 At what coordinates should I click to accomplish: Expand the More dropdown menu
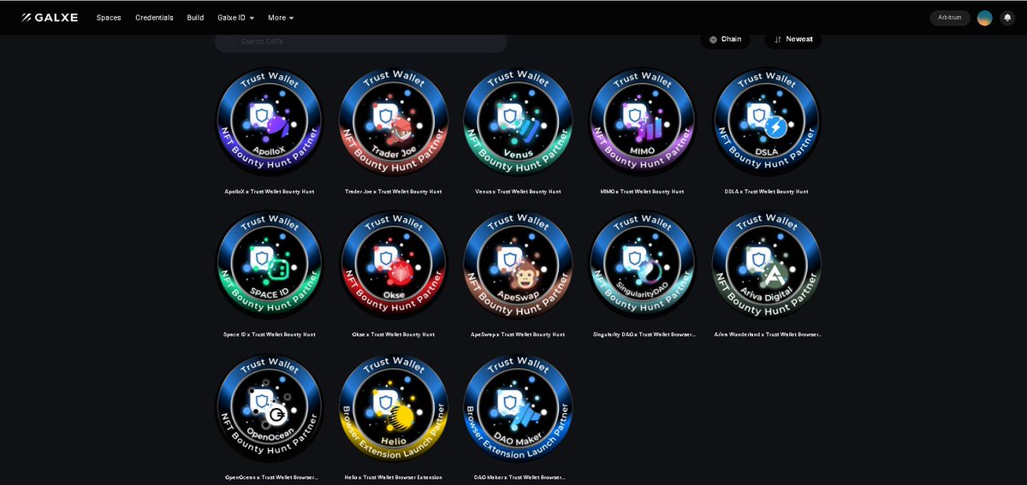tap(281, 17)
